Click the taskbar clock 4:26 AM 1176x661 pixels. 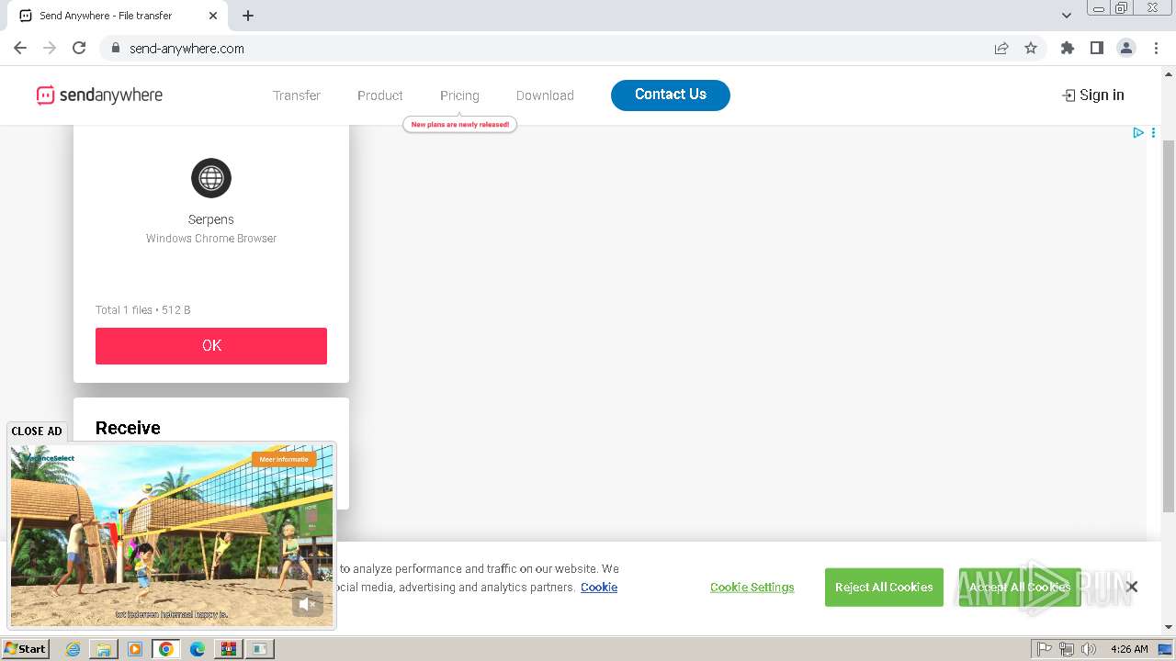pyautogui.click(x=1129, y=649)
